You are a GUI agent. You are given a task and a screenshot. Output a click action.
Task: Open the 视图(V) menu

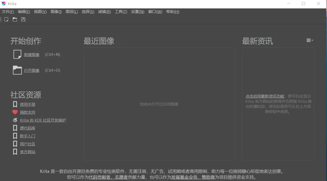[x=40, y=12]
